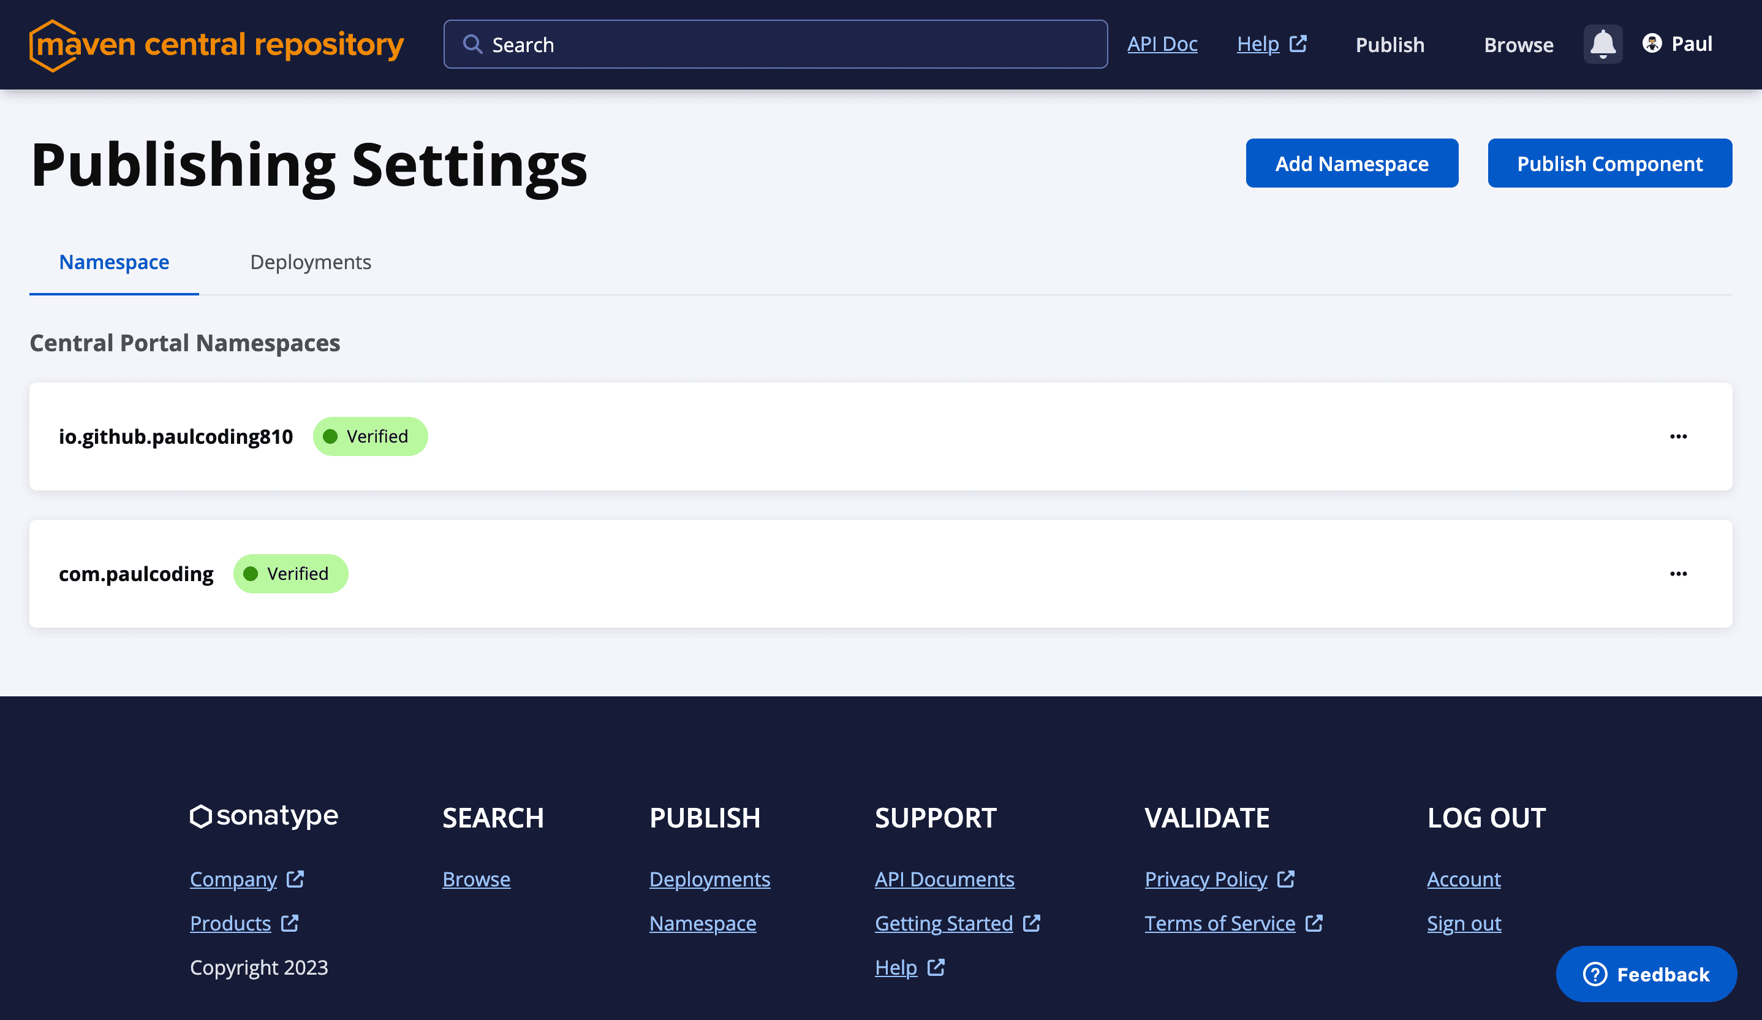Open the Browse menu item

pyautogui.click(x=1519, y=45)
